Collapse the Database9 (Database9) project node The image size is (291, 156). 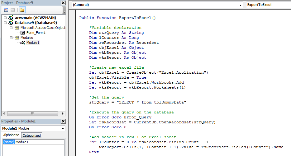tap(5, 23)
